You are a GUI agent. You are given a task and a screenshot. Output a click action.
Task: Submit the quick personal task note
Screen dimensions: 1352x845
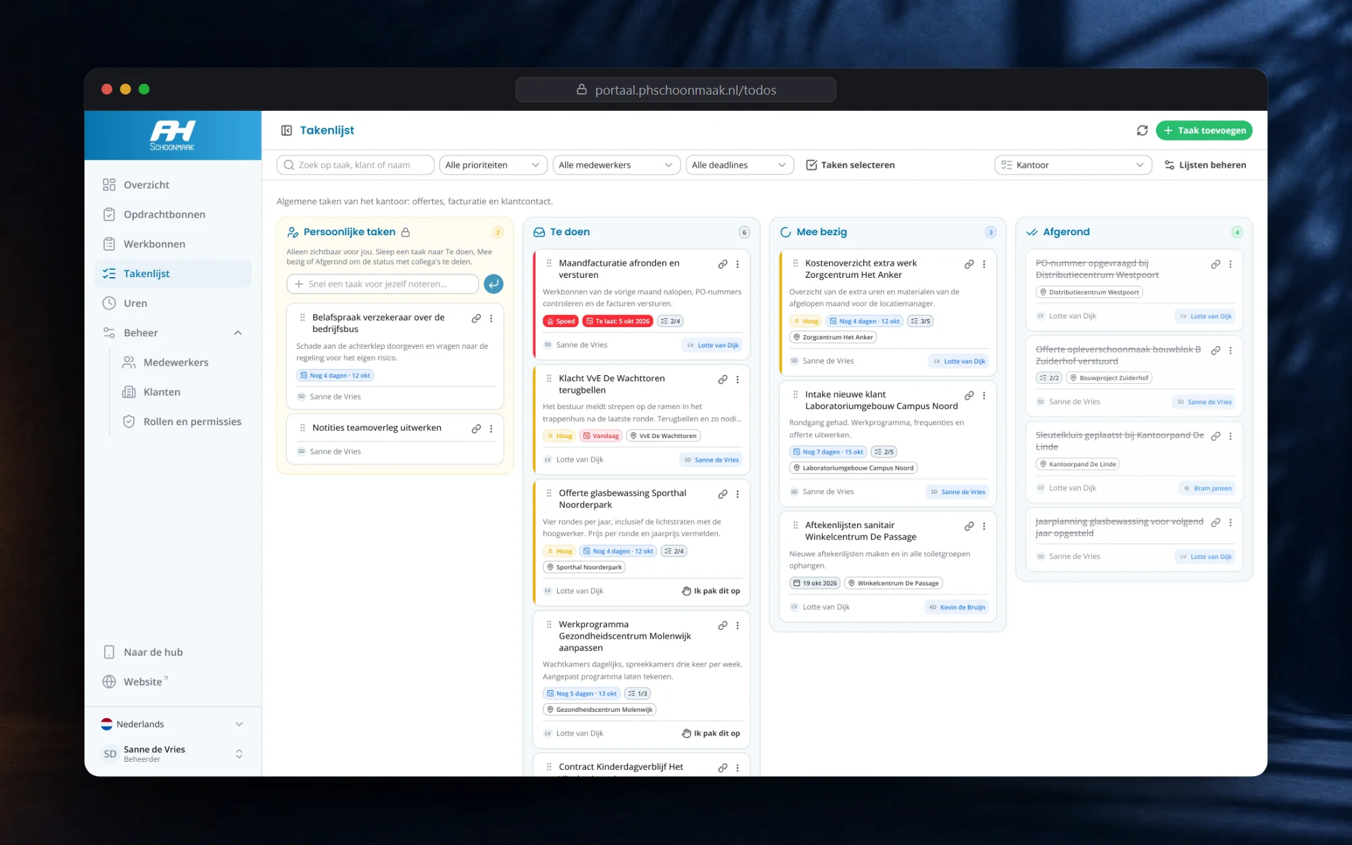493,284
